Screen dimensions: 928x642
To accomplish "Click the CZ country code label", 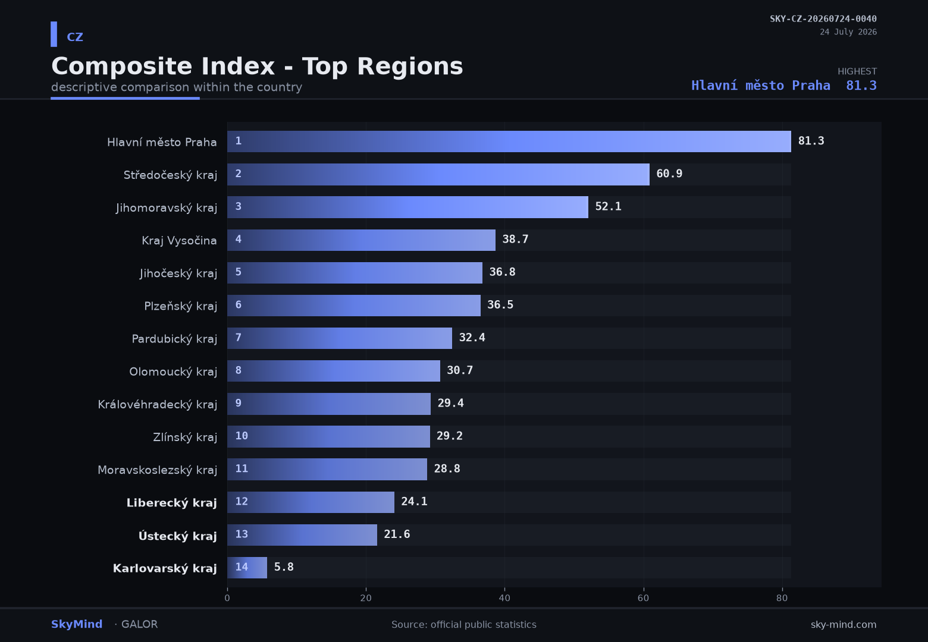I will [x=75, y=37].
